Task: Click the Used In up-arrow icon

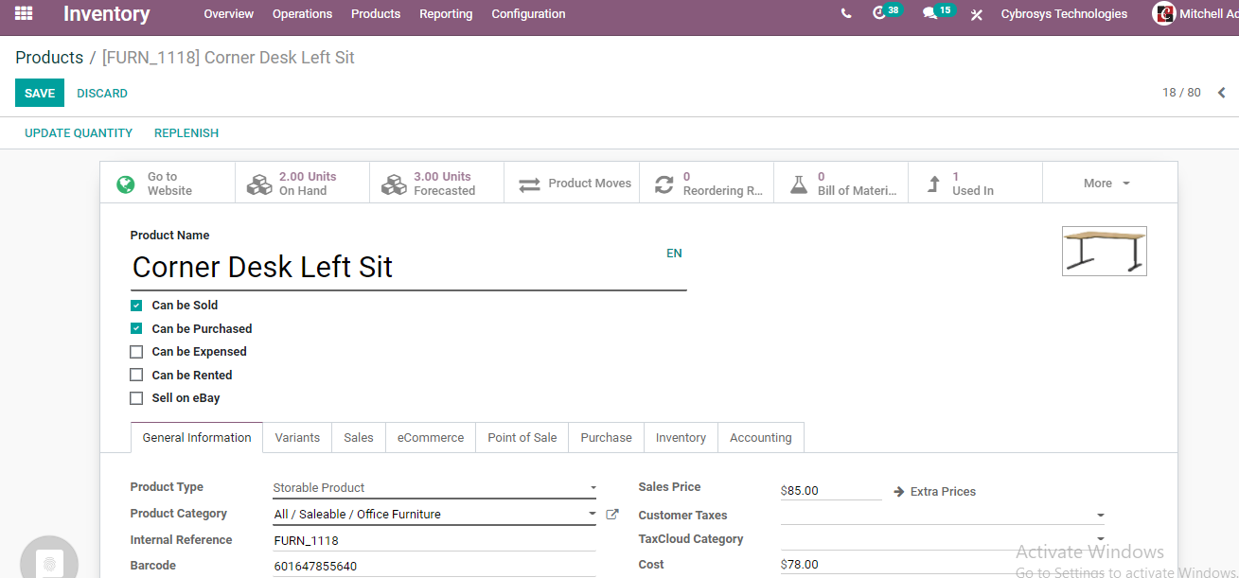Action: click(934, 184)
